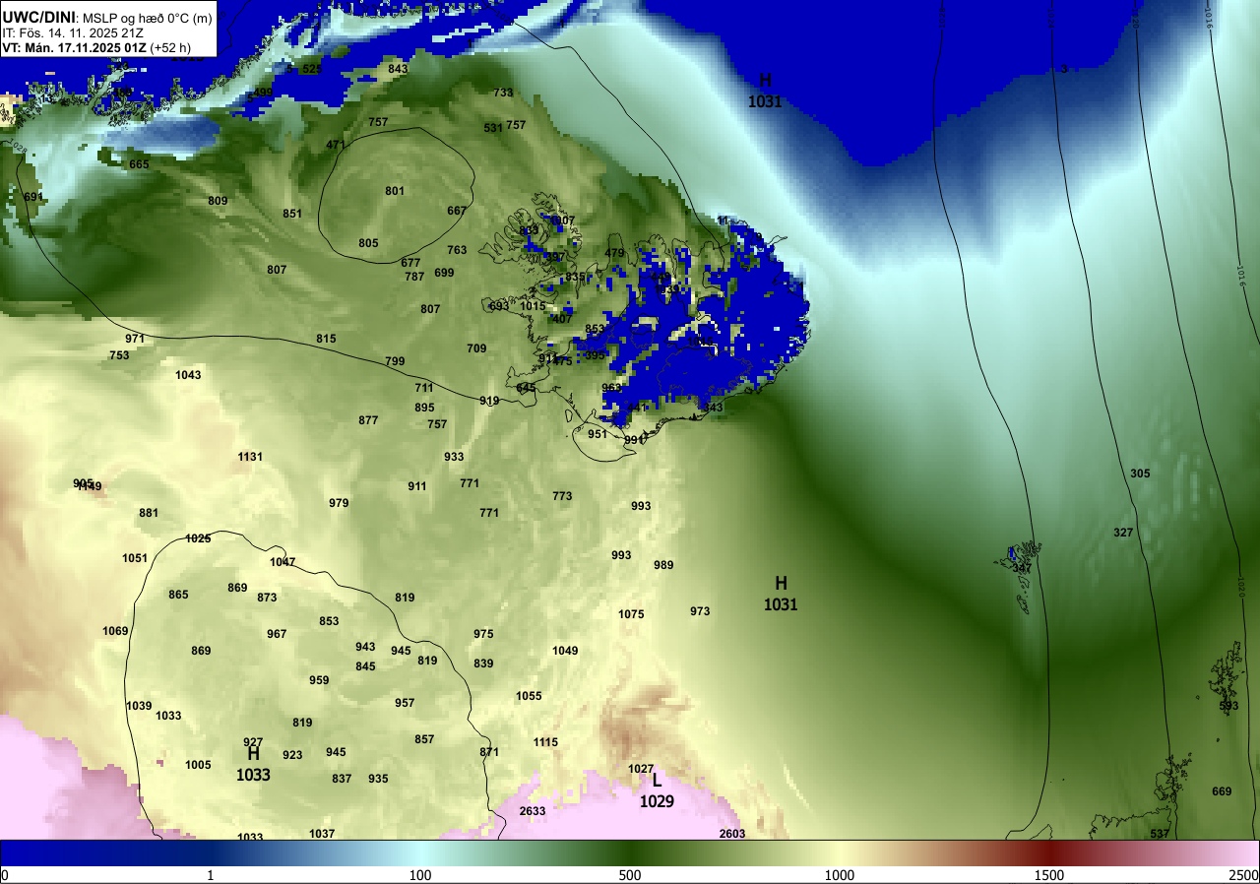The image size is (1260, 884).
Task: Select the 1055 height value
Action: (x=529, y=696)
